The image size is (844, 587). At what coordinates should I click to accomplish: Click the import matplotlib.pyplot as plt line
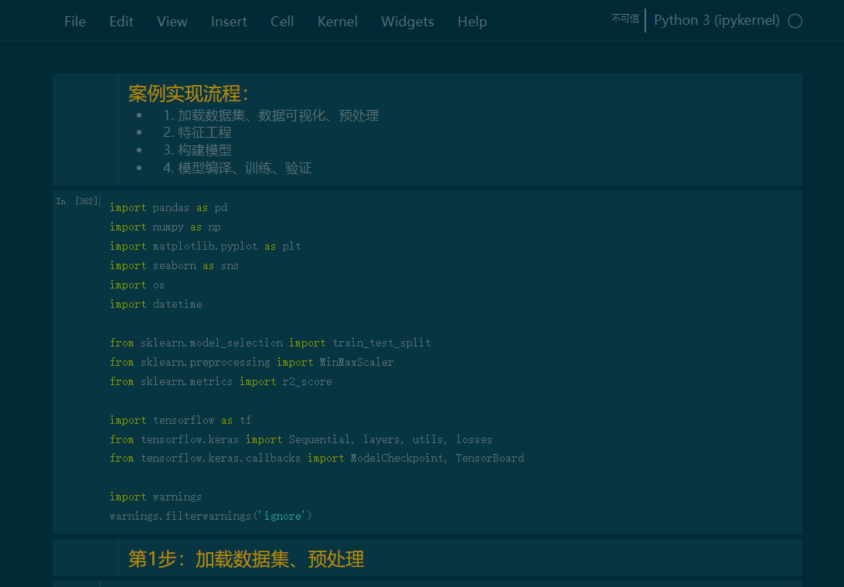tap(205, 246)
